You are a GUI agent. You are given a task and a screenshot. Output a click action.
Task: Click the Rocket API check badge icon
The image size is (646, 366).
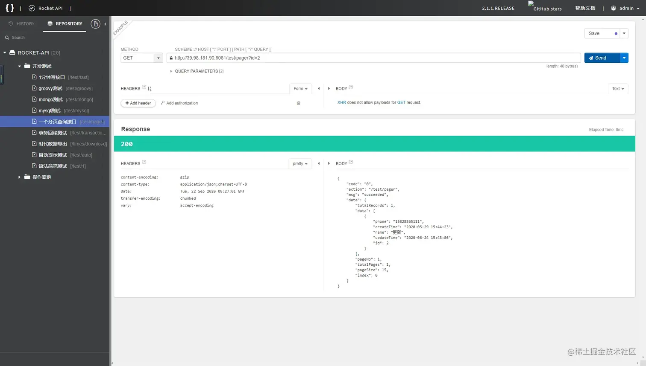click(32, 8)
